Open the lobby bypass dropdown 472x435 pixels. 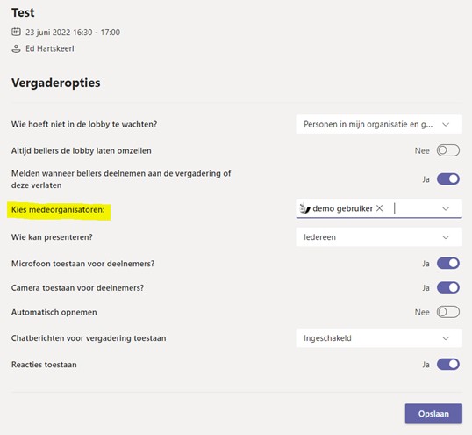click(x=379, y=124)
